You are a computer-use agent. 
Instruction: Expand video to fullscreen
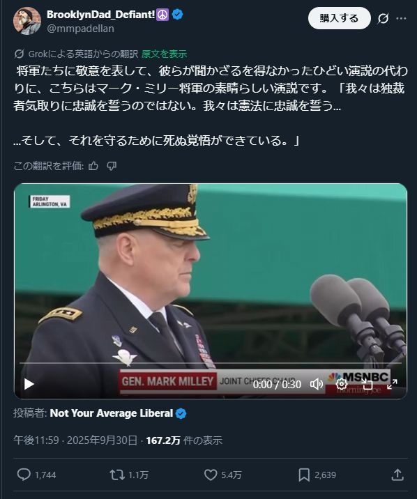(x=392, y=385)
